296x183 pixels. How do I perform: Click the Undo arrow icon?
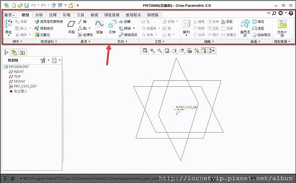(x=34, y=5)
